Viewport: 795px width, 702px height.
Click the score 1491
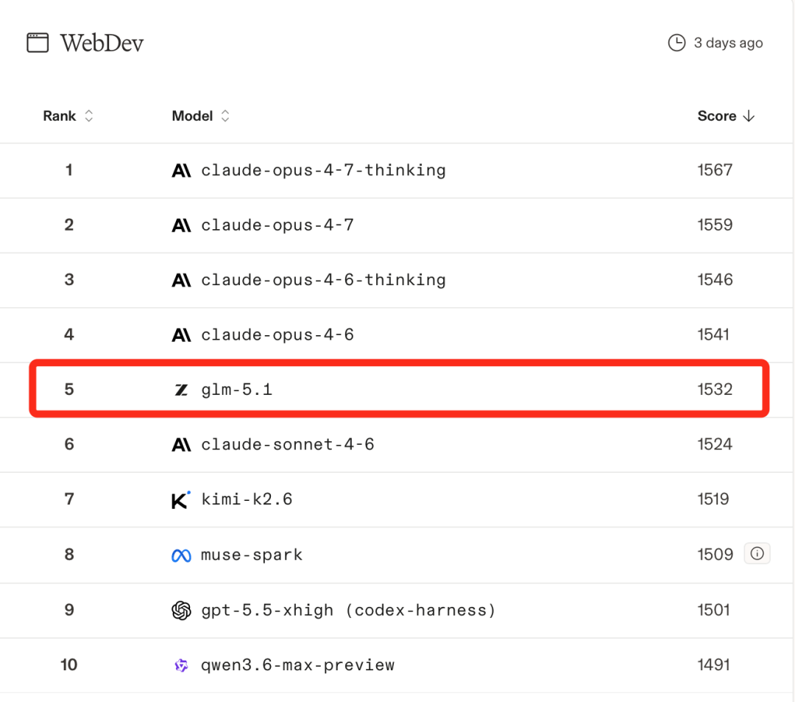click(x=713, y=664)
